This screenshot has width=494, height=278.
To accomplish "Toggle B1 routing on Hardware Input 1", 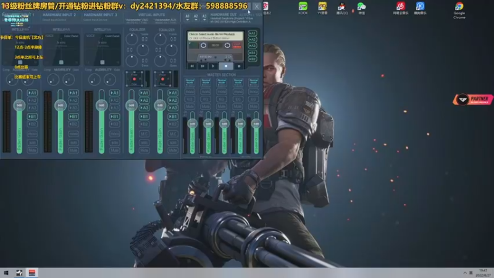I will (x=32, y=117).
